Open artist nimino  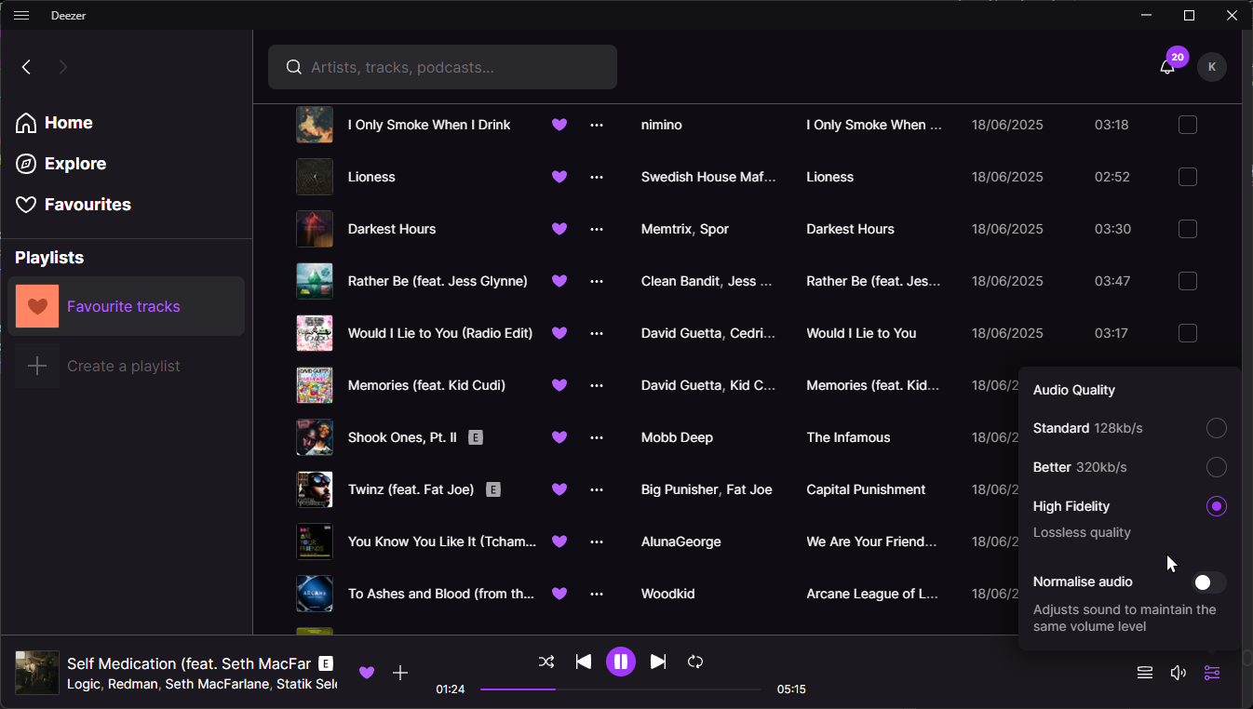[x=662, y=125]
